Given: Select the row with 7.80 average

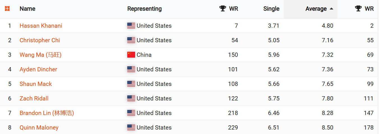Looking at the screenshot, I should (189, 98).
